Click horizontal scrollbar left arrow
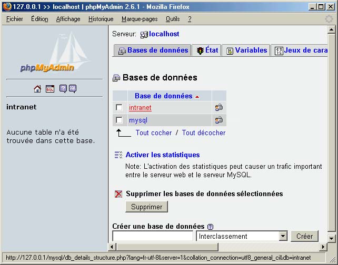The width and height of the screenshot is (338, 265). (112, 247)
